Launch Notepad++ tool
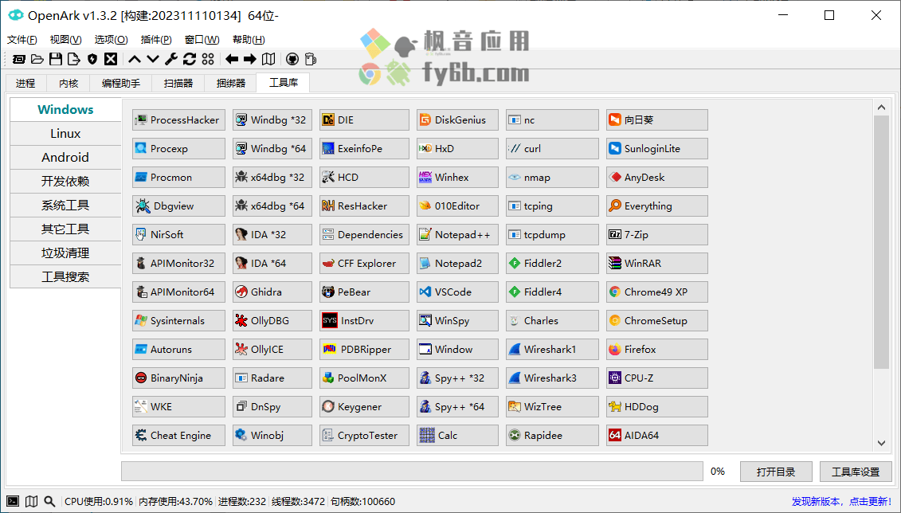Viewport: 901px width, 513px height. (457, 235)
